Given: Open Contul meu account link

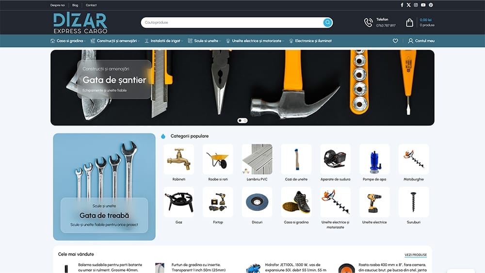Looking at the screenshot, I should tap(421, 41).
